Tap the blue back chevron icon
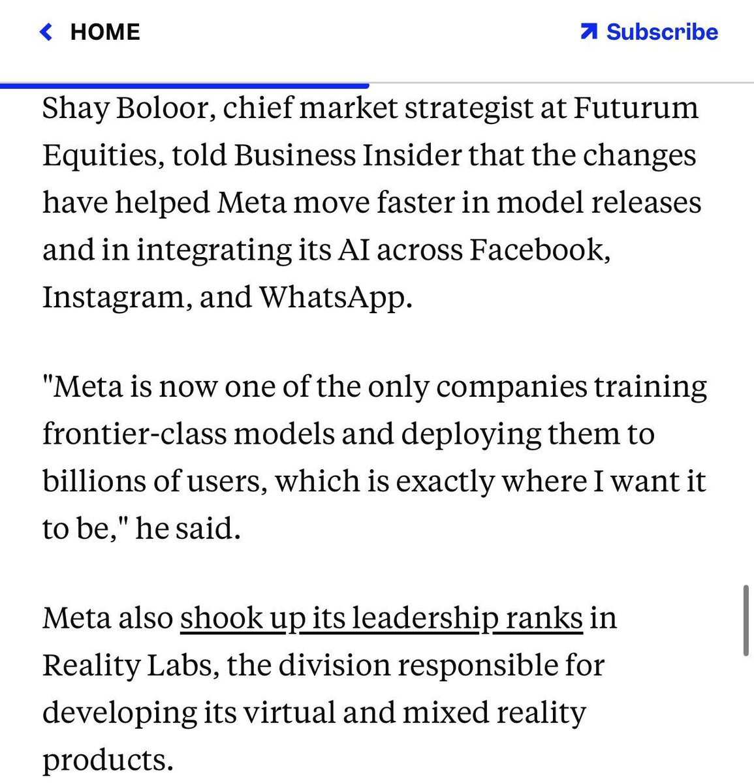Image resolution: width=754 pixels, height=783 pixels. click(46, 31)
